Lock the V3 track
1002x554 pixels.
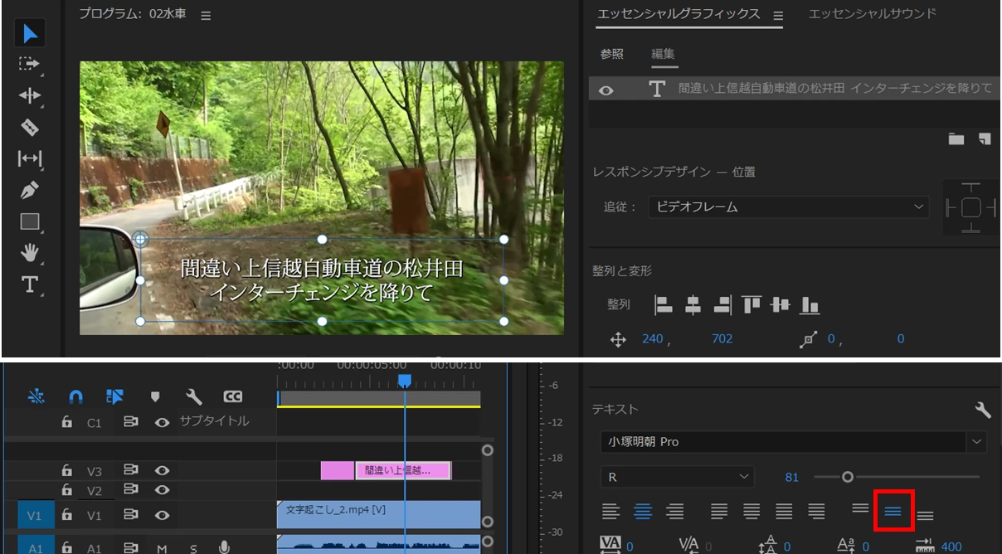(67, 471)
